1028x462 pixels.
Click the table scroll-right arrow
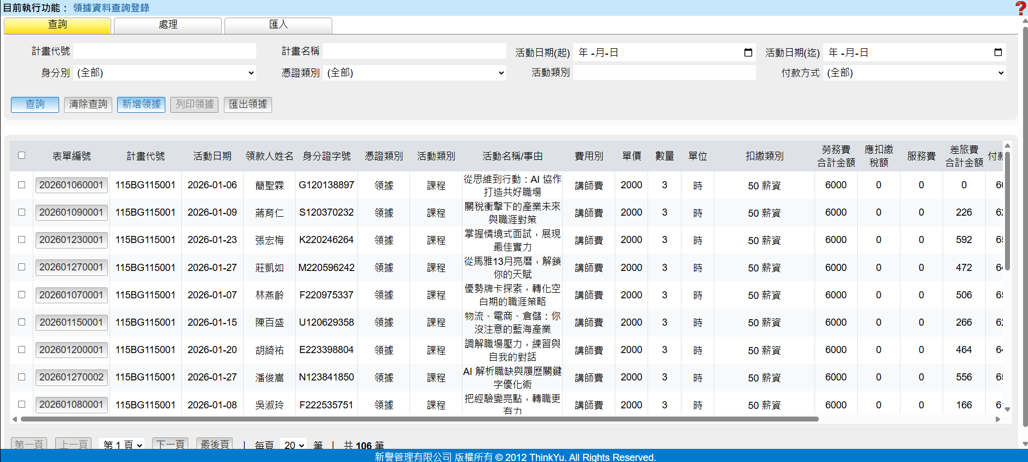pos(998,419)
